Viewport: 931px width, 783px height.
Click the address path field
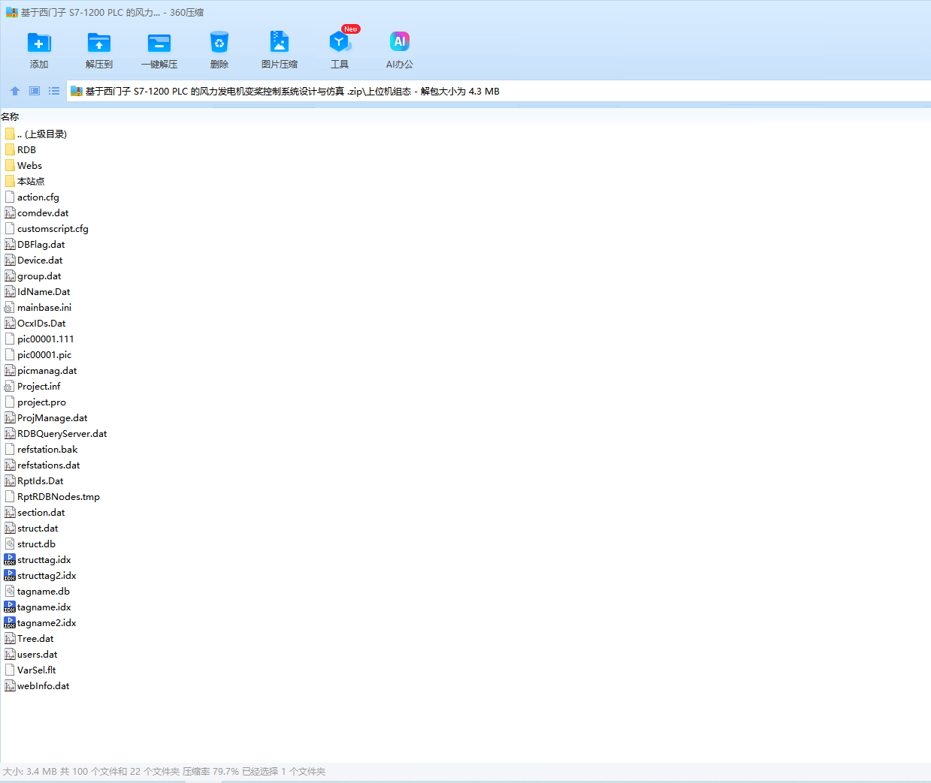point(499,92)
